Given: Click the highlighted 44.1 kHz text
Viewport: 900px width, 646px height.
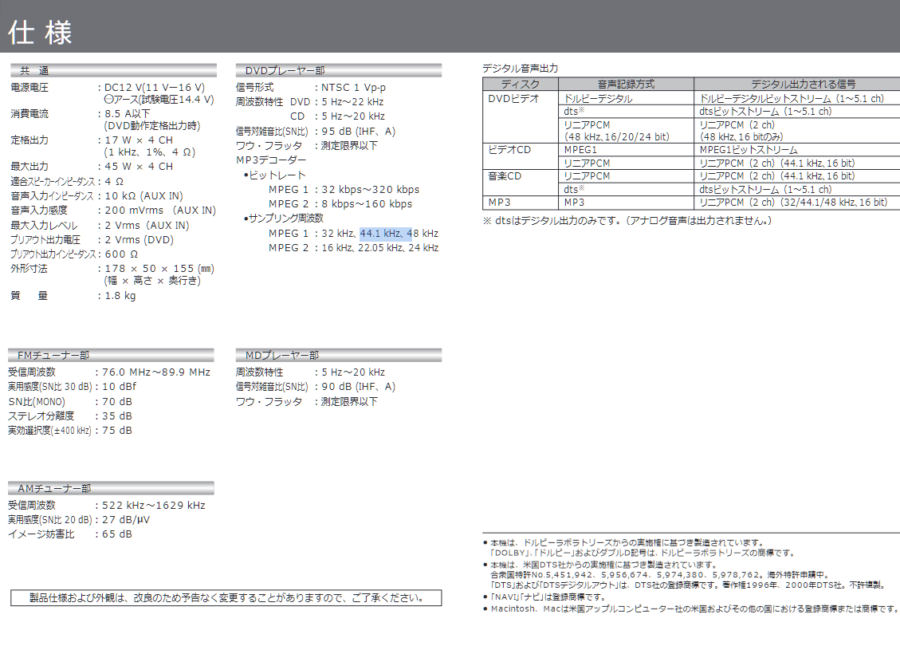Looking at the screenshot, I should pos(380,233).
